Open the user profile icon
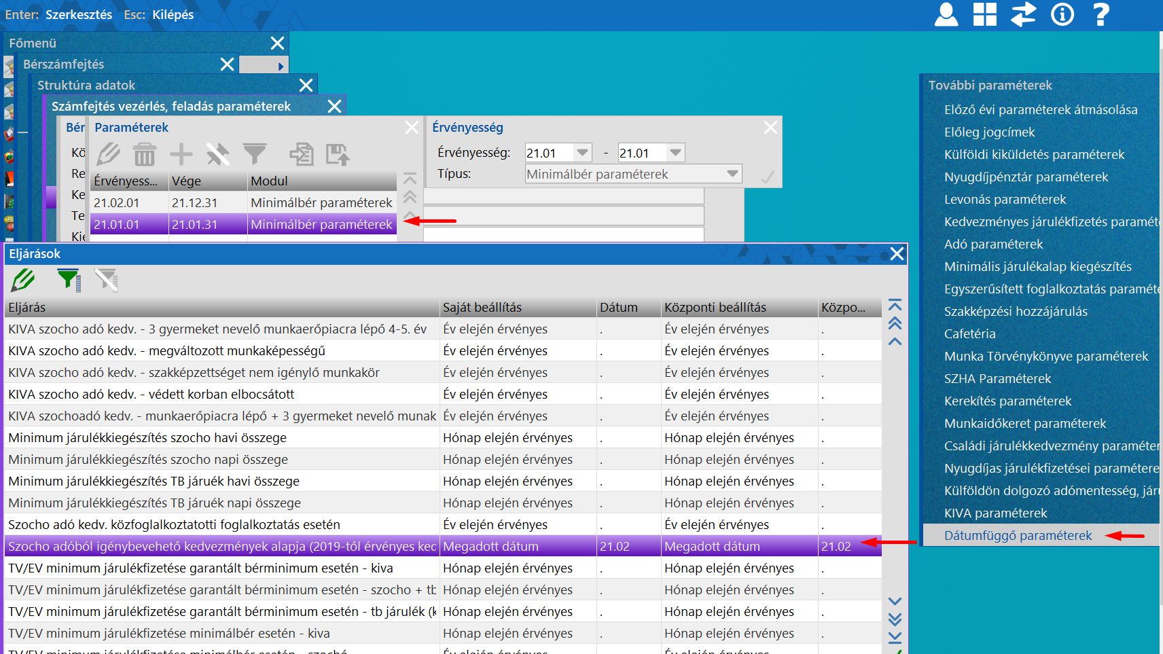This screenshot has height=654, width=1163. 946,14
